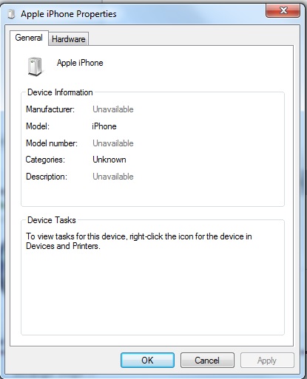Click the 'Manufacturer:' label
Screen dimensions: 307x379
[50, 109]
